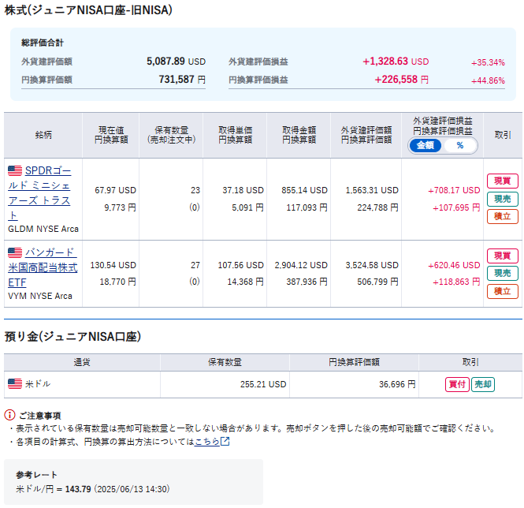Select percentage +35.34%
Viewport: 524px width, 508px height.
click(488, 62)
